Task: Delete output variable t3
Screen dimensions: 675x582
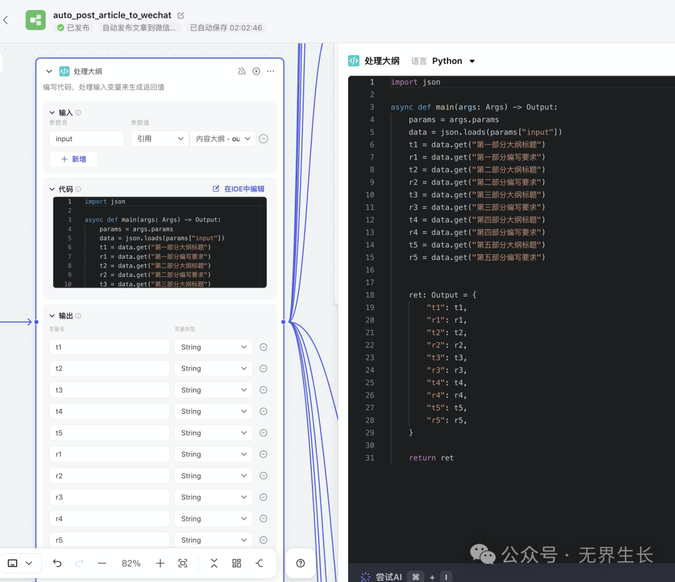Action: (264, 390)
